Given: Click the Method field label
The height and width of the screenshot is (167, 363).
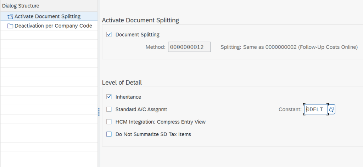Looking at the screenshot, I should coord(155,47).
